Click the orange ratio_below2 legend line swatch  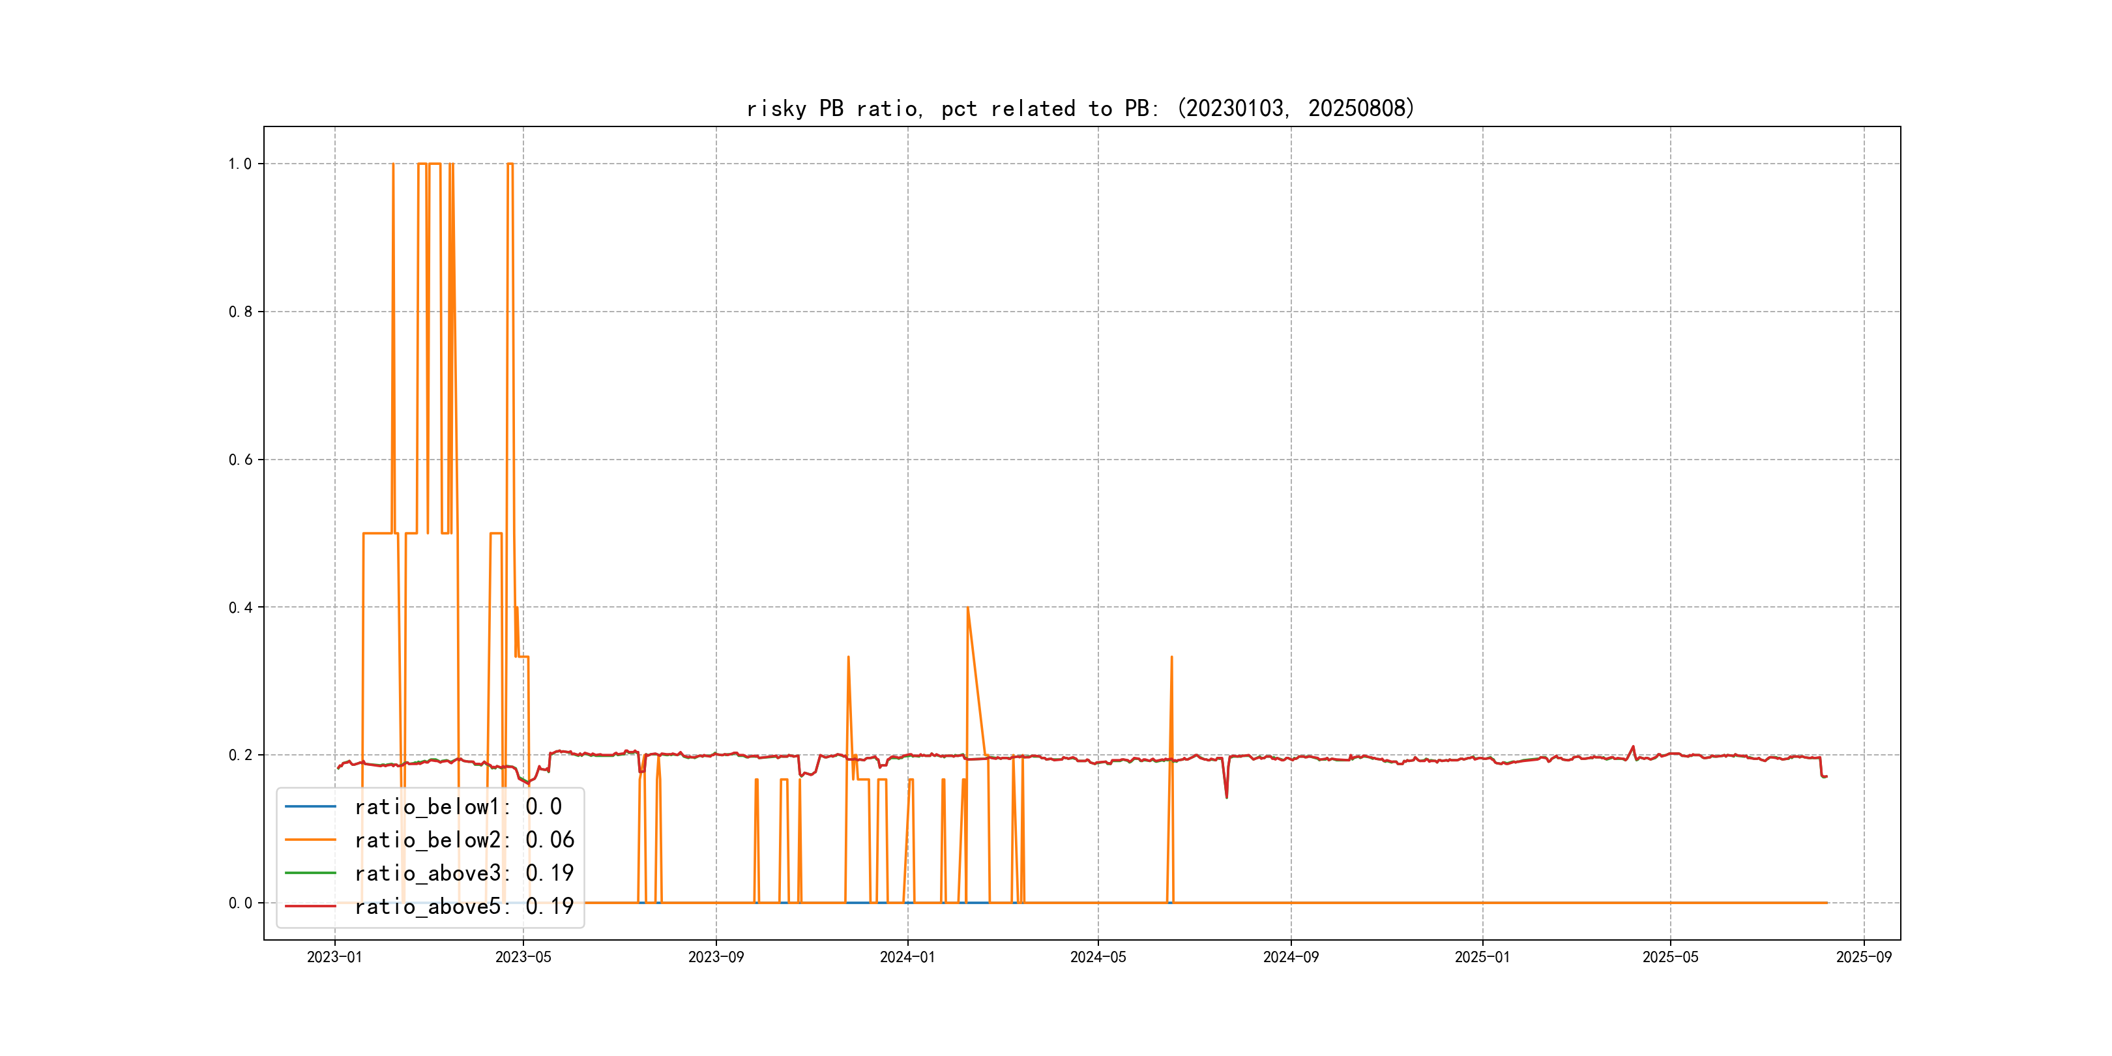(310, 840)
